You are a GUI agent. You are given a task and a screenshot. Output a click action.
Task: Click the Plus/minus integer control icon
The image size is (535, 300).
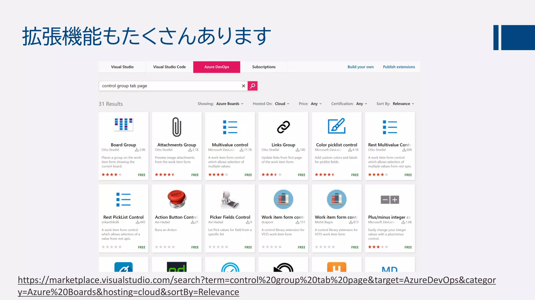tap(390, 200)
